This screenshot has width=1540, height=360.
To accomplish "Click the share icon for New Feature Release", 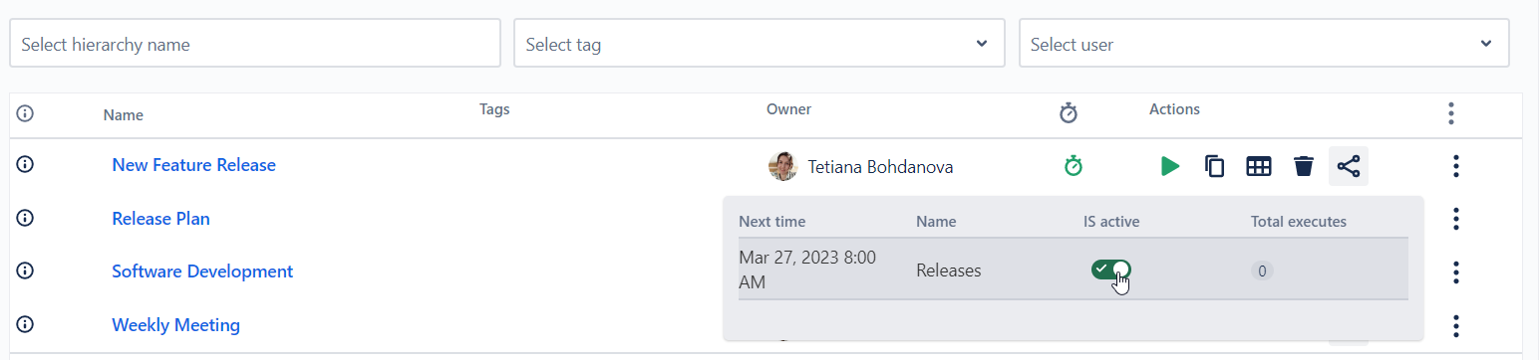I will pos(1348,166).
